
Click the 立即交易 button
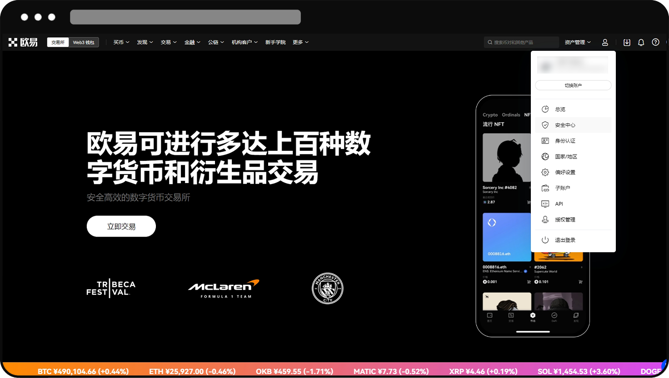point(121,226)
